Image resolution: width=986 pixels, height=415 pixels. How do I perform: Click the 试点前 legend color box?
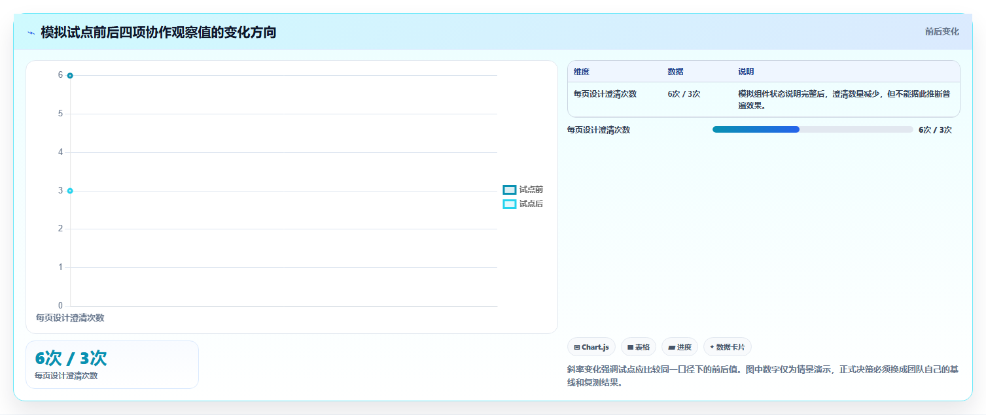pyautogui.click(x=510, y=190)
